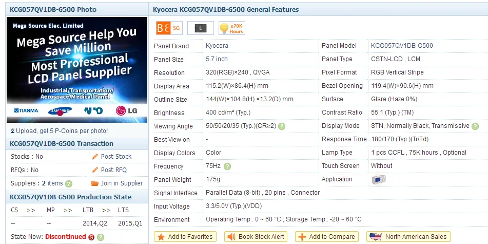Click the '320(RGB)×240 , QVGA' resolution value
The image size is (488, 244).
(x=238, y=72)
